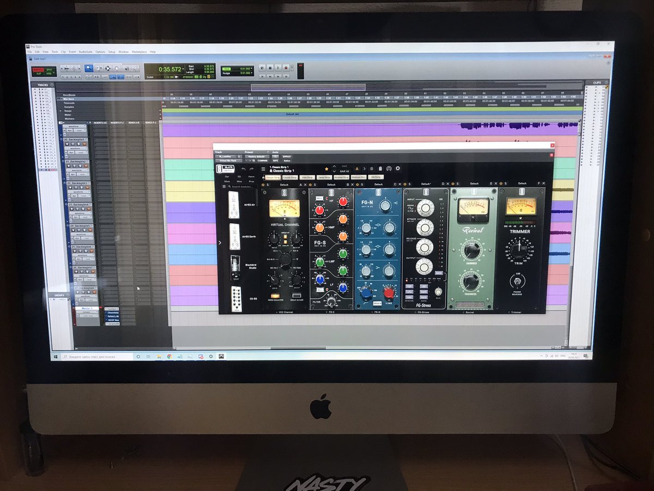The image size is (654, 491).
Task: Open the Setup menu
Action: point(112,52)
